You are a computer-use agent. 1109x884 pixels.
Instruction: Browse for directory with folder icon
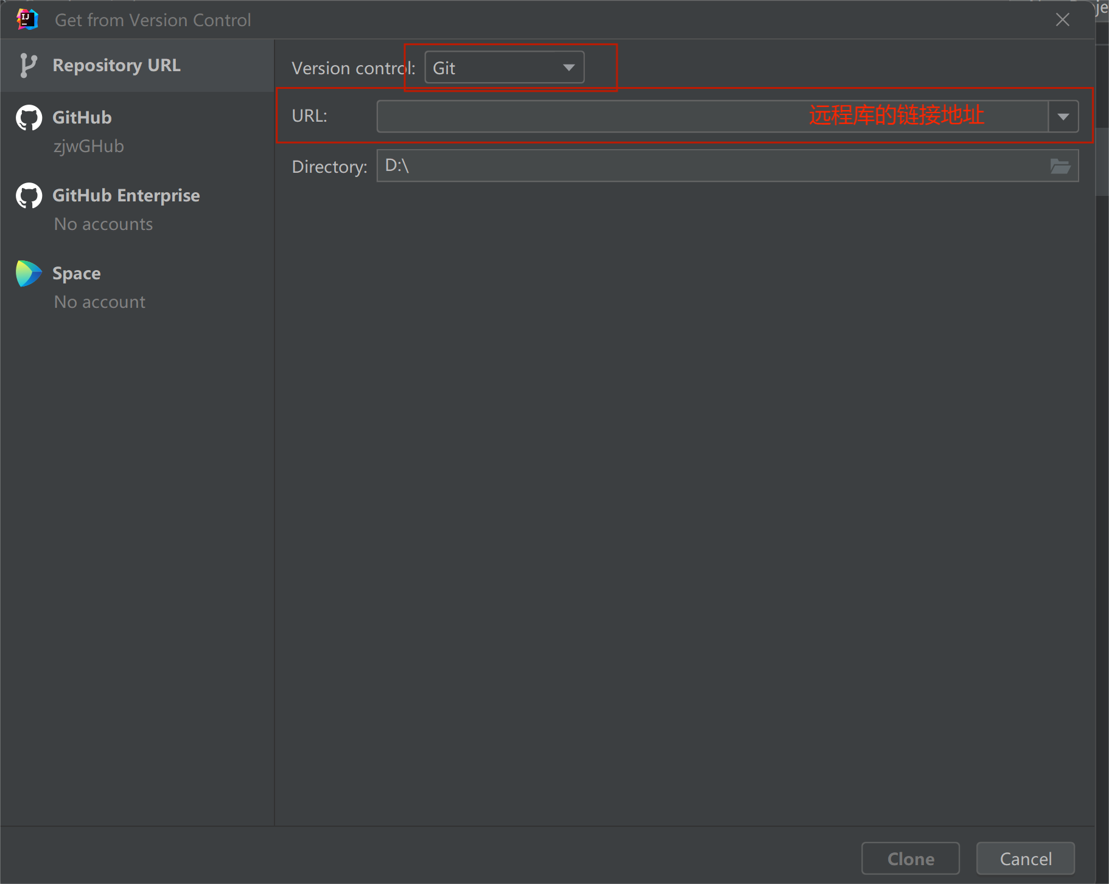coord(1060,165)
